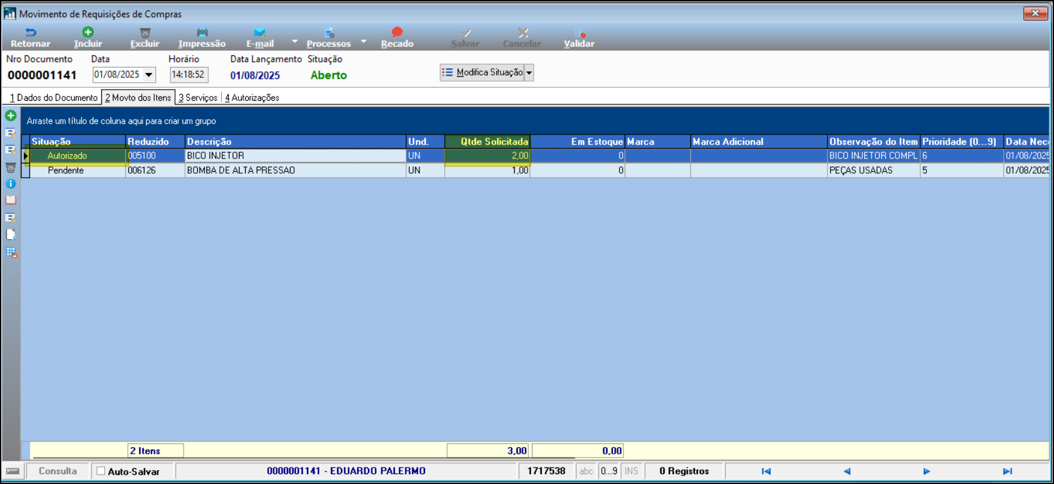Click the Cancelar toolbar button

point(521,37)
